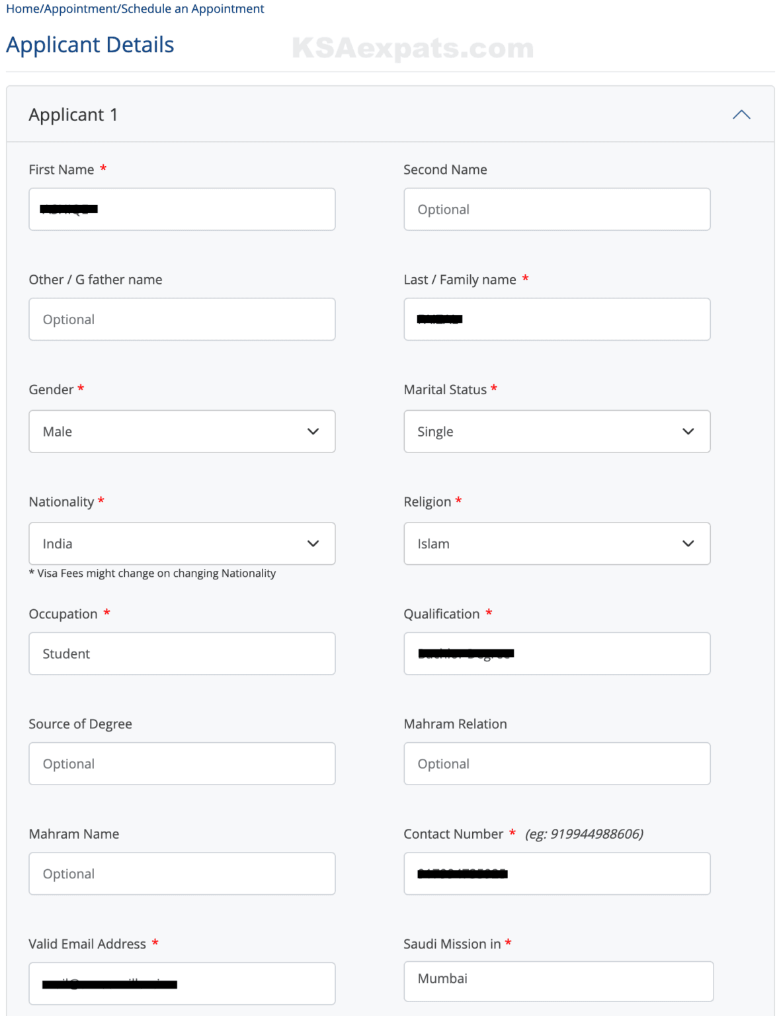Open the Nationality dropdown showing India

[181, 543]
